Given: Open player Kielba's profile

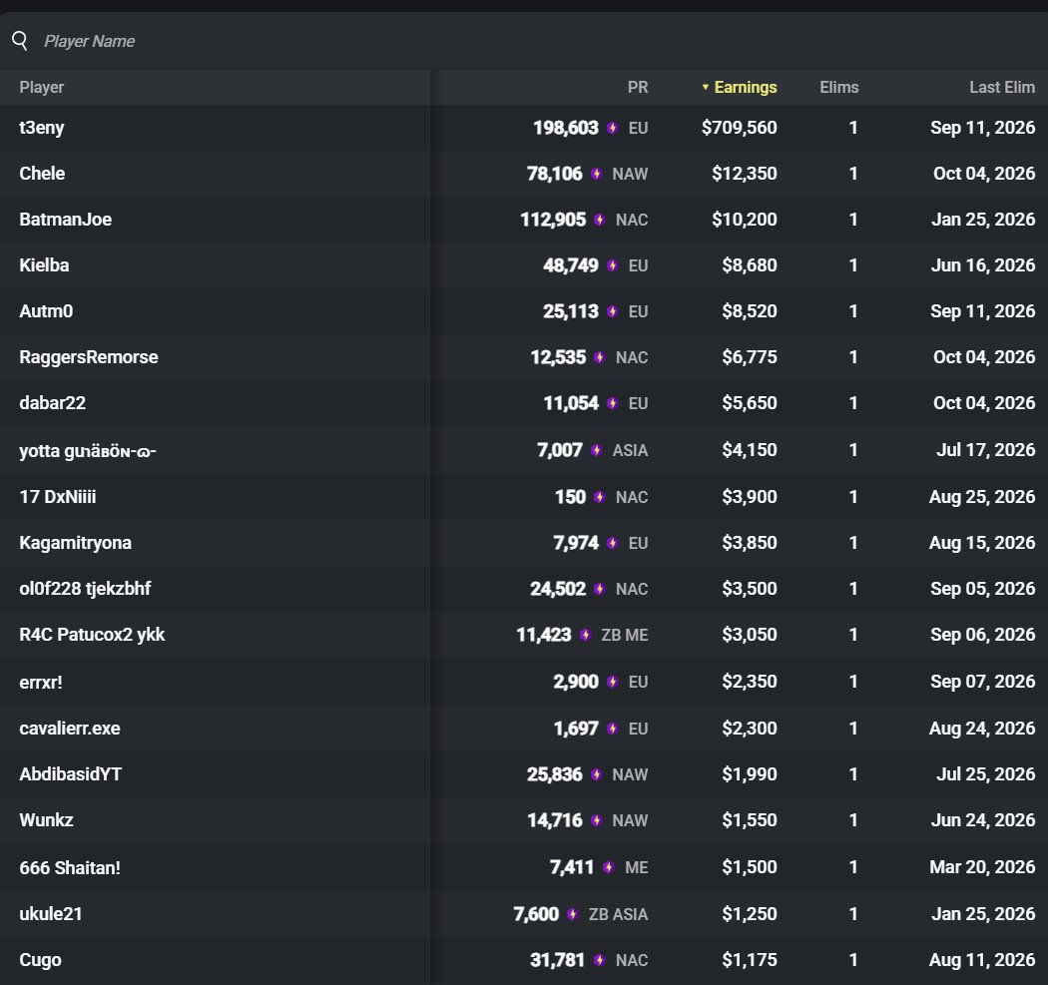Looking at the screenshot, I should pyautogui.click(x=44, y=265).
